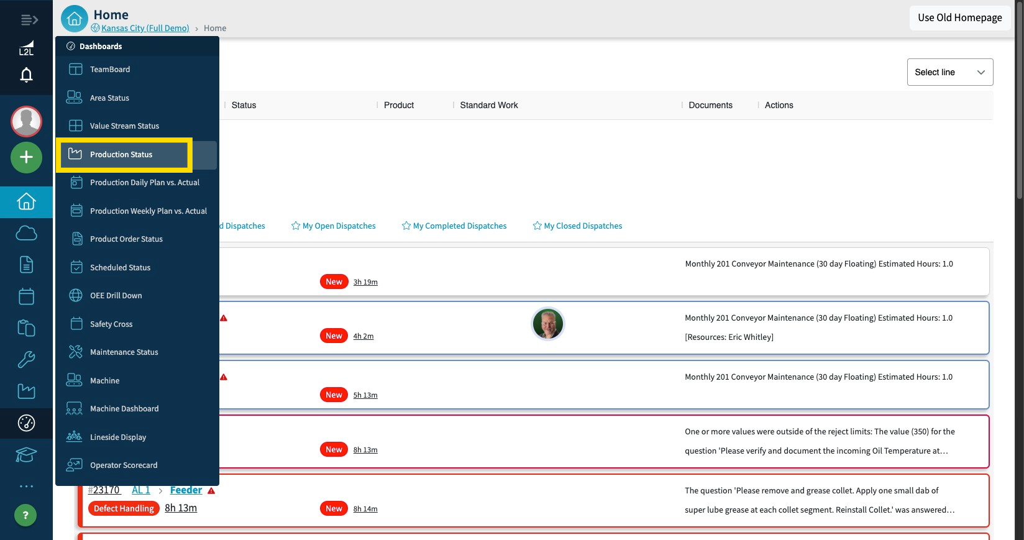
Task: Open the wrench maintenance icon in sidebar
Action: (26, 359)
